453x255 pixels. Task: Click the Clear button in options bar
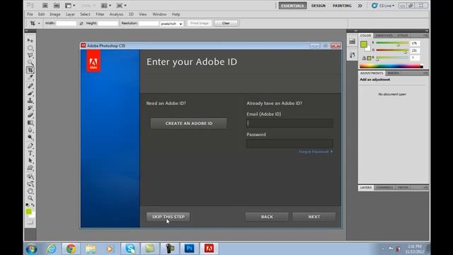pos(226,23)
